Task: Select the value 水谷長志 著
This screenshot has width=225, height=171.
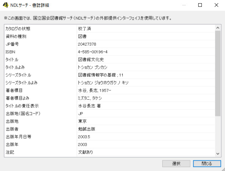Action: click(x=90, y=106)
